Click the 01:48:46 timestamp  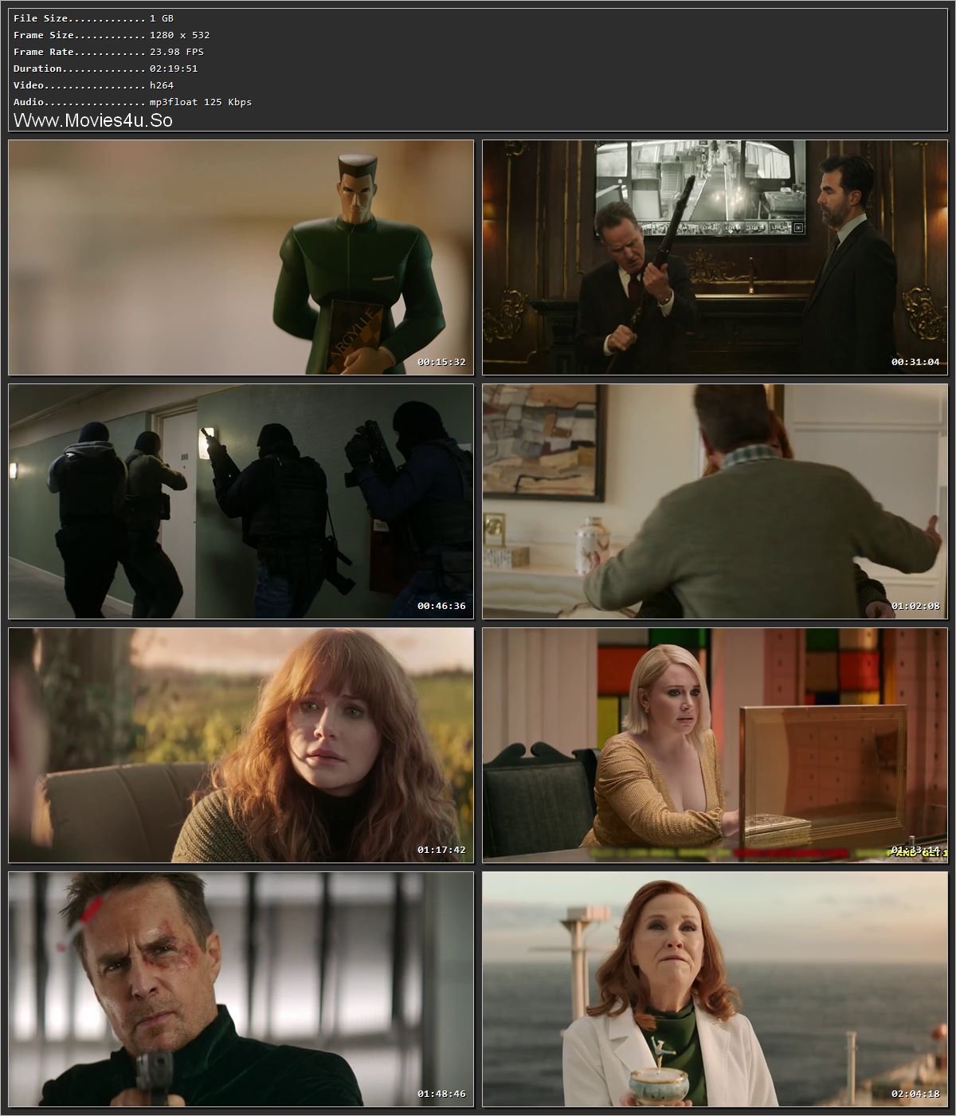point(441,1094)
